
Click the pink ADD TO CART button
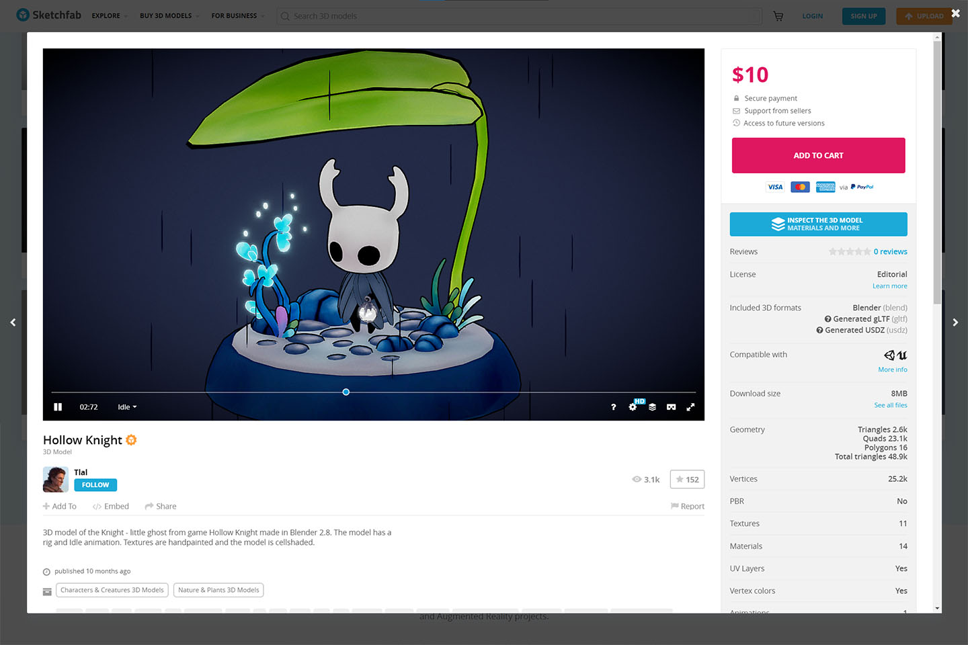point(818,155)
